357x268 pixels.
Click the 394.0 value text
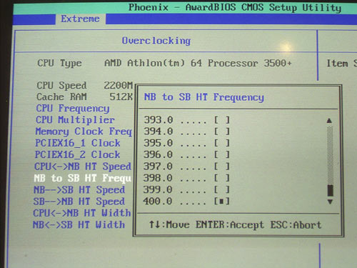pyautogui.click(x=159, y=131)
